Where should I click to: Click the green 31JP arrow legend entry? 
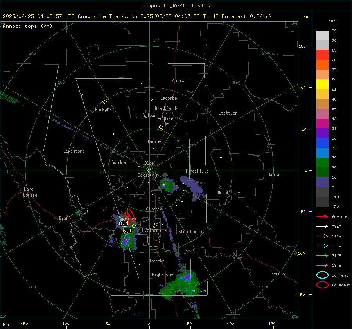pyautogui.click(x=322, y=255)
